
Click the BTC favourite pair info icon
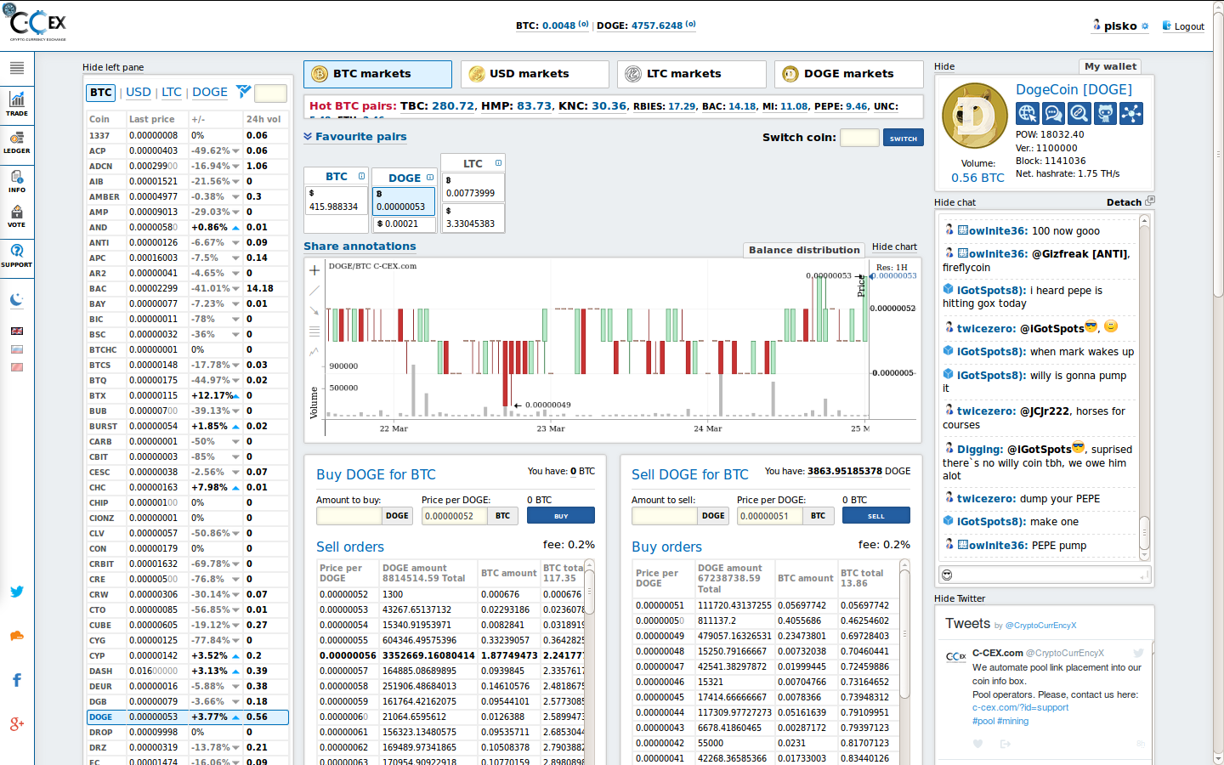click(x=361, y=177)
